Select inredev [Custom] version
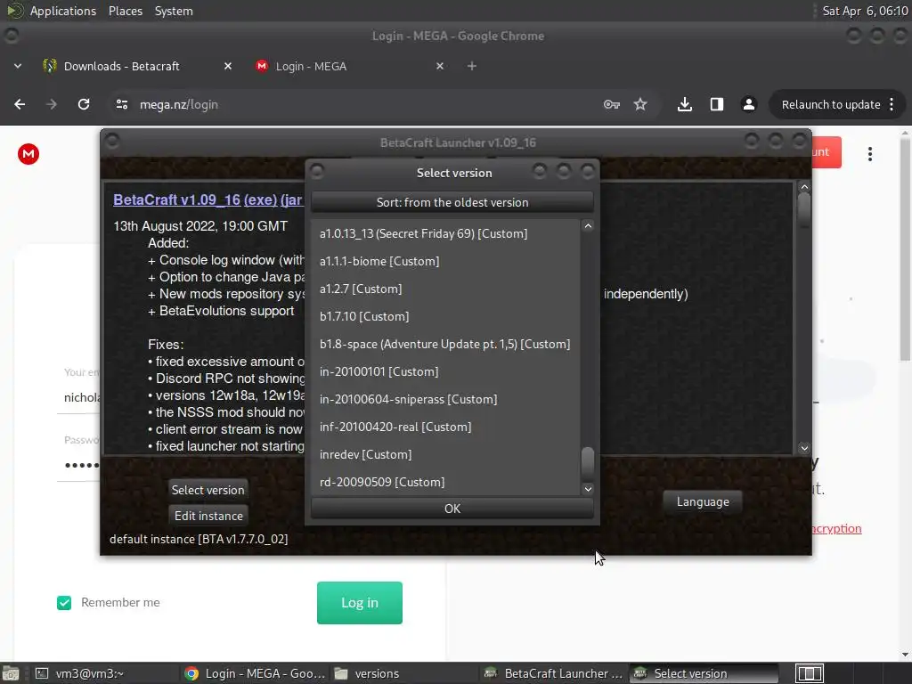This screenshot has width=912, height=684. [x=445, y=455]
